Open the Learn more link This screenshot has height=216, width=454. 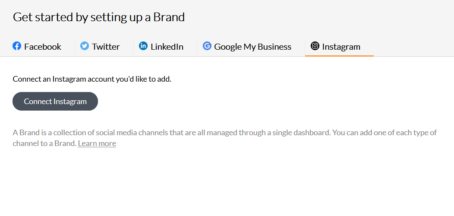point(97,143)
